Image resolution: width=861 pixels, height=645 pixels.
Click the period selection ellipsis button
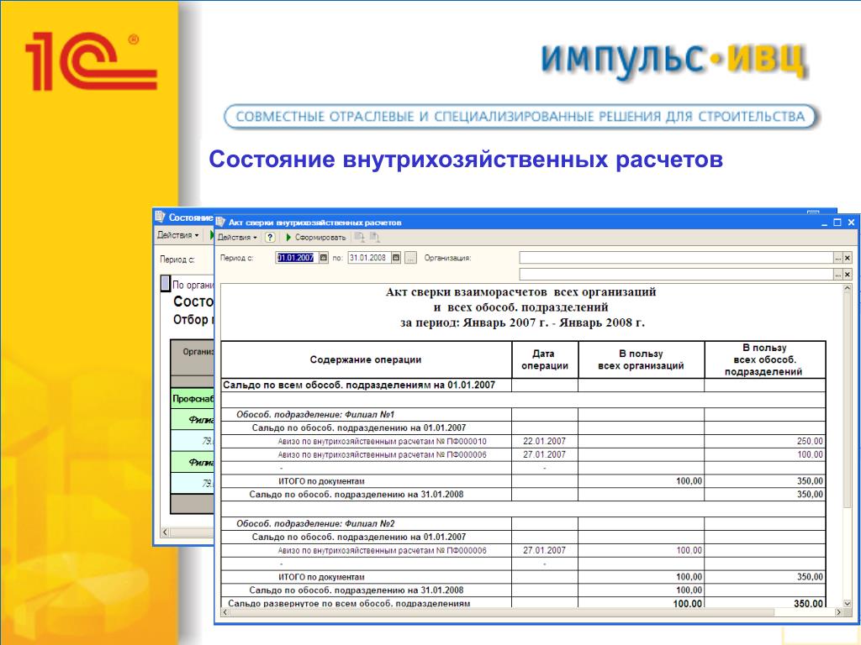click(410, 258)
